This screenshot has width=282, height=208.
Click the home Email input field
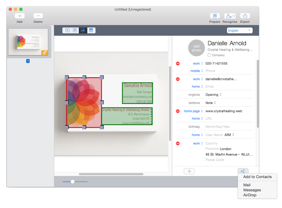[229, 87]
